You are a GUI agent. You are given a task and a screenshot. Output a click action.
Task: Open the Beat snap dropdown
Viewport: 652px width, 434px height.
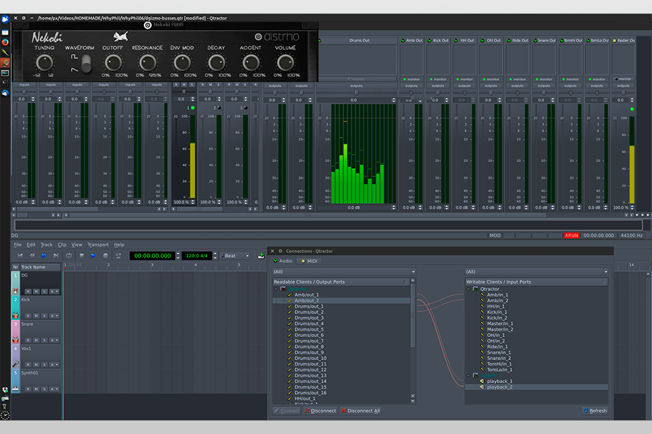(x=236, y=256)
